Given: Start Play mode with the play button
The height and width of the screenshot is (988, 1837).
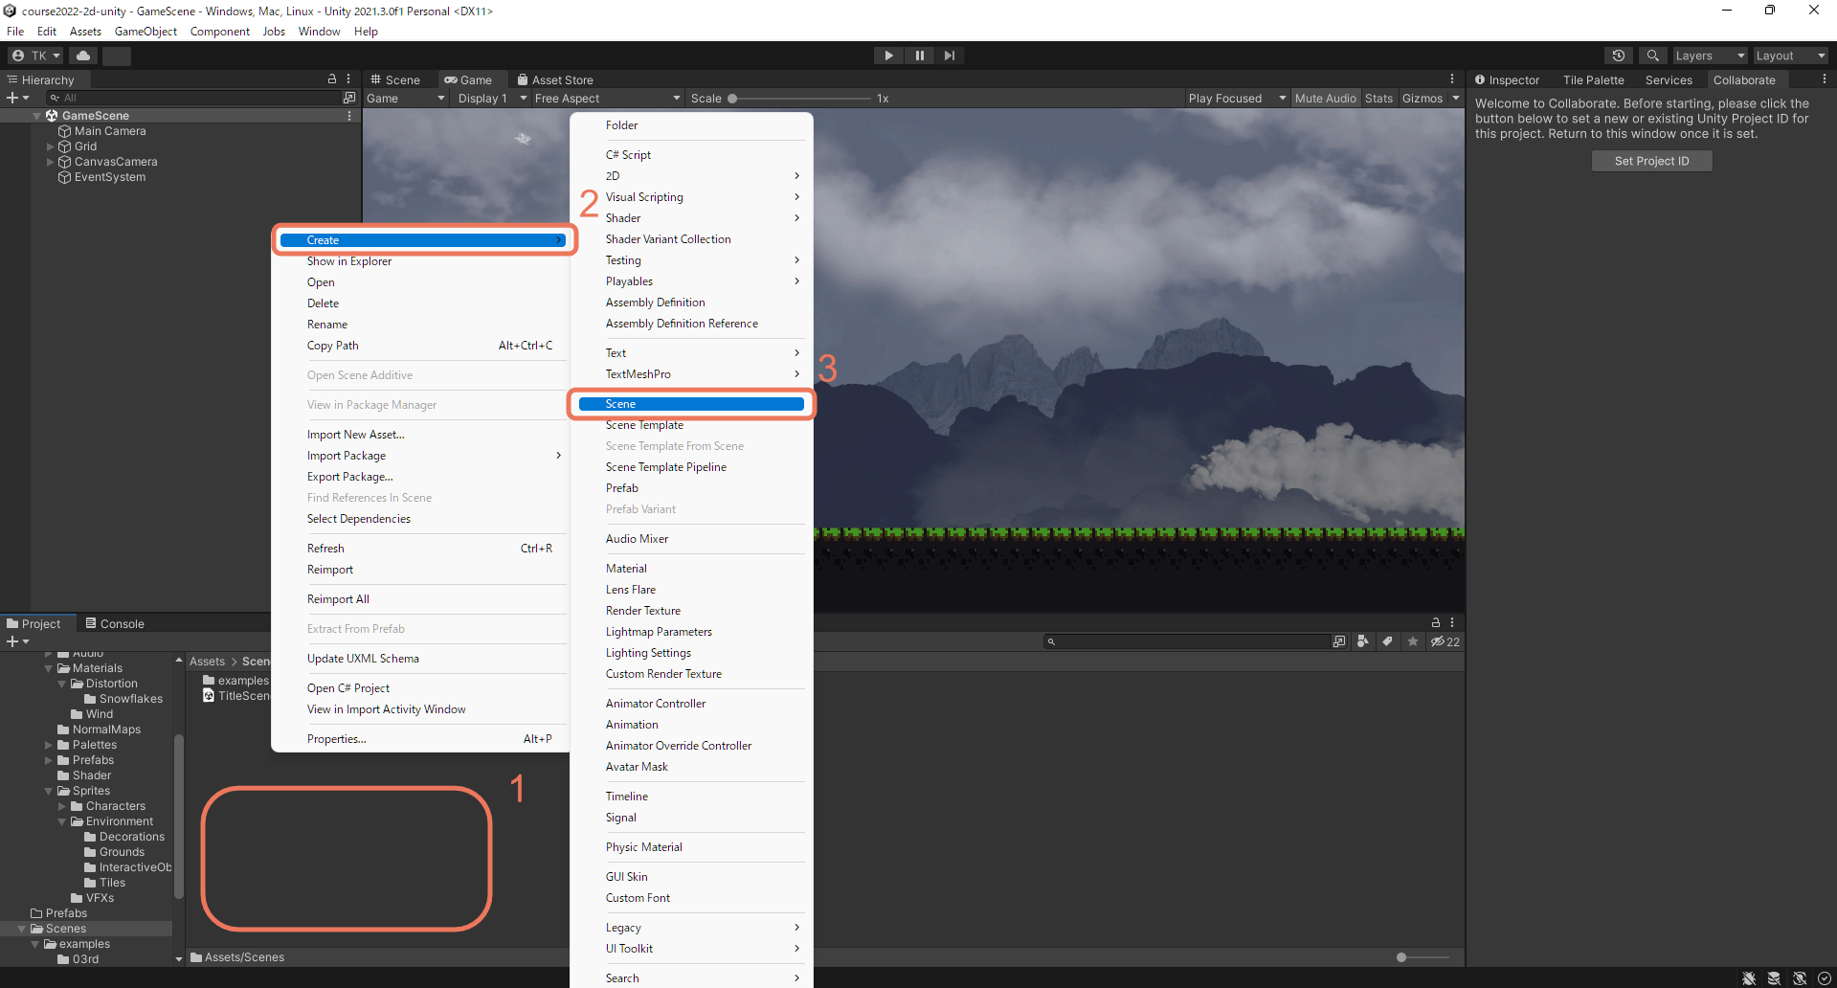Looking at the screenshot, I should 889,56.
